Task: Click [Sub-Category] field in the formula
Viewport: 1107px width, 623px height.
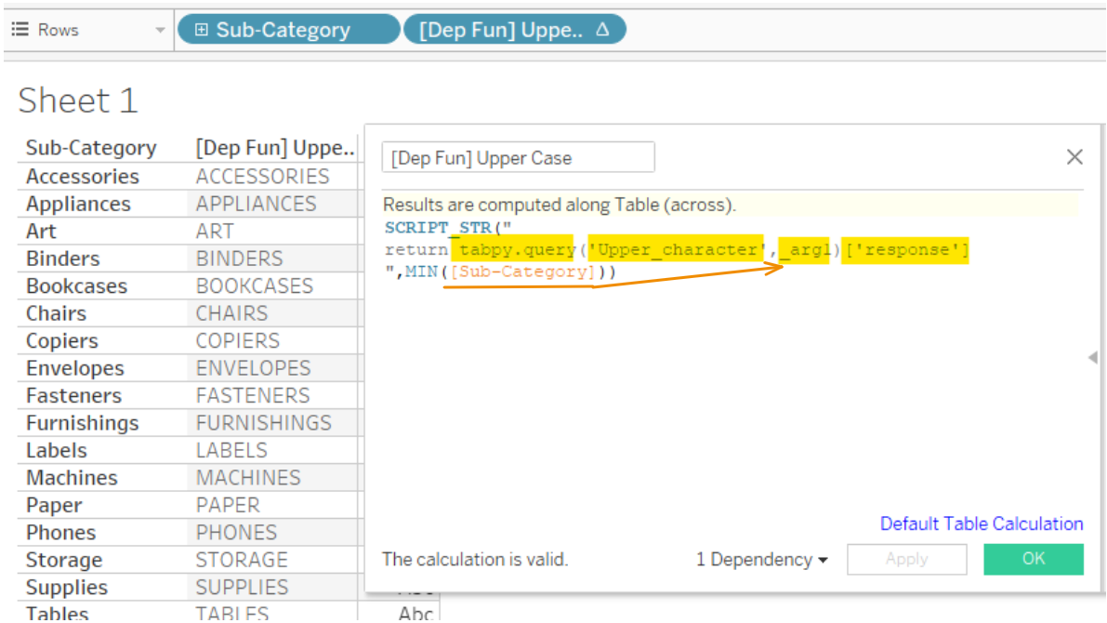Action: pyautogui.click(x=522, y=272)
